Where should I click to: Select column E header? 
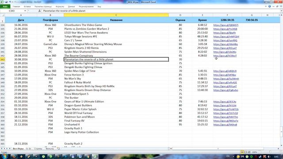click(203, 15)
